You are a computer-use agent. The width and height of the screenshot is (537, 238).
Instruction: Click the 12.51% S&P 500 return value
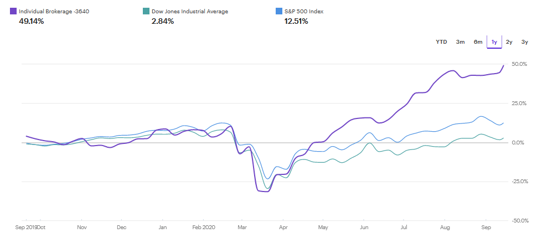point(296,21)
